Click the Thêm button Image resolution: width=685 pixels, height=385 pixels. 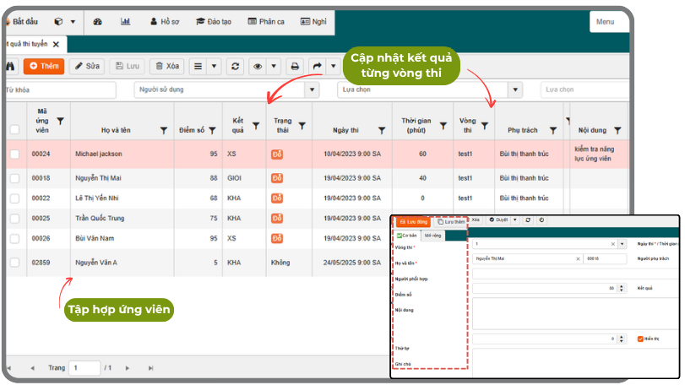coord(44,67)
